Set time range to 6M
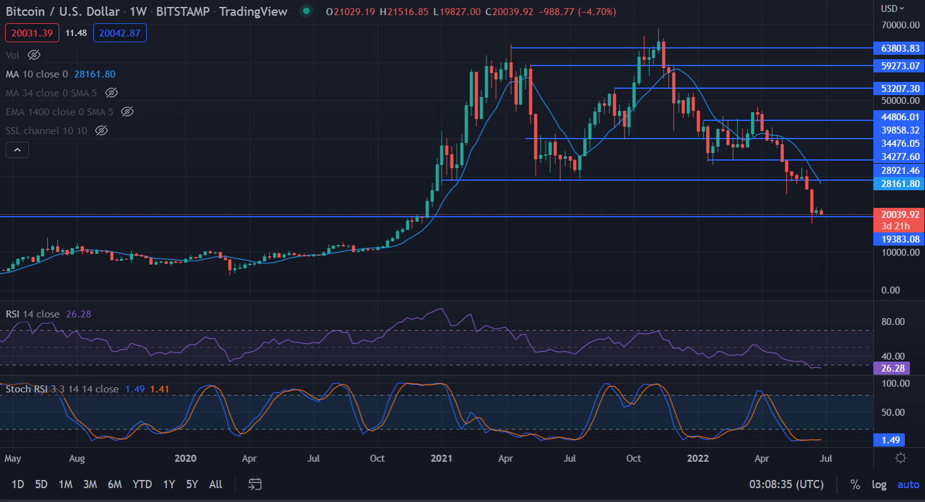 [115, 484]
